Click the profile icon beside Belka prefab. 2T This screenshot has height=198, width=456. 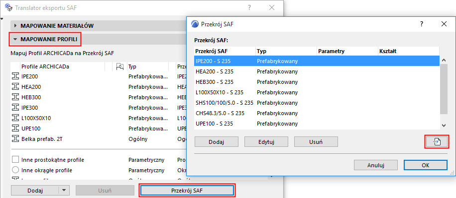point(15,139)
